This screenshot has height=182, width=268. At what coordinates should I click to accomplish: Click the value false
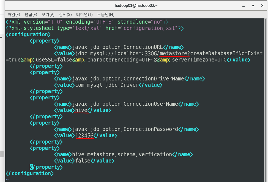coord(83,161)
